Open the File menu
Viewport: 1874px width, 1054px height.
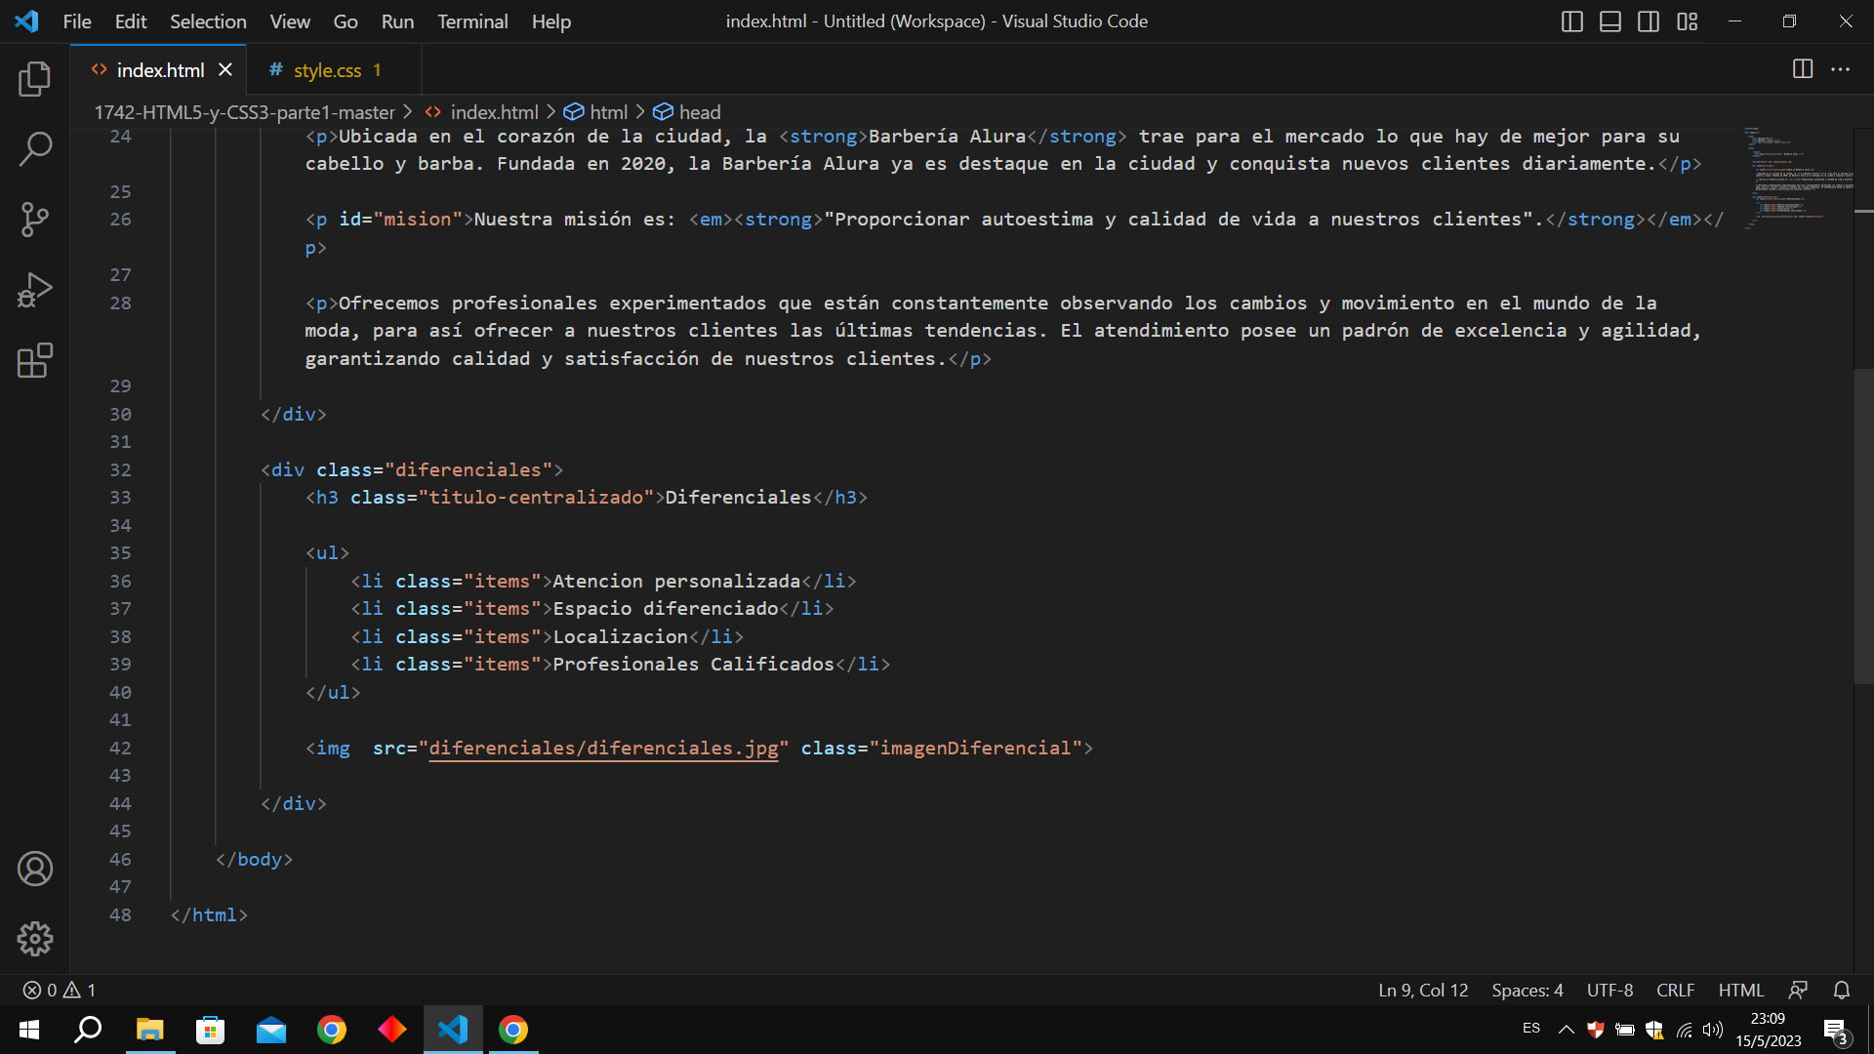point(77,21)
